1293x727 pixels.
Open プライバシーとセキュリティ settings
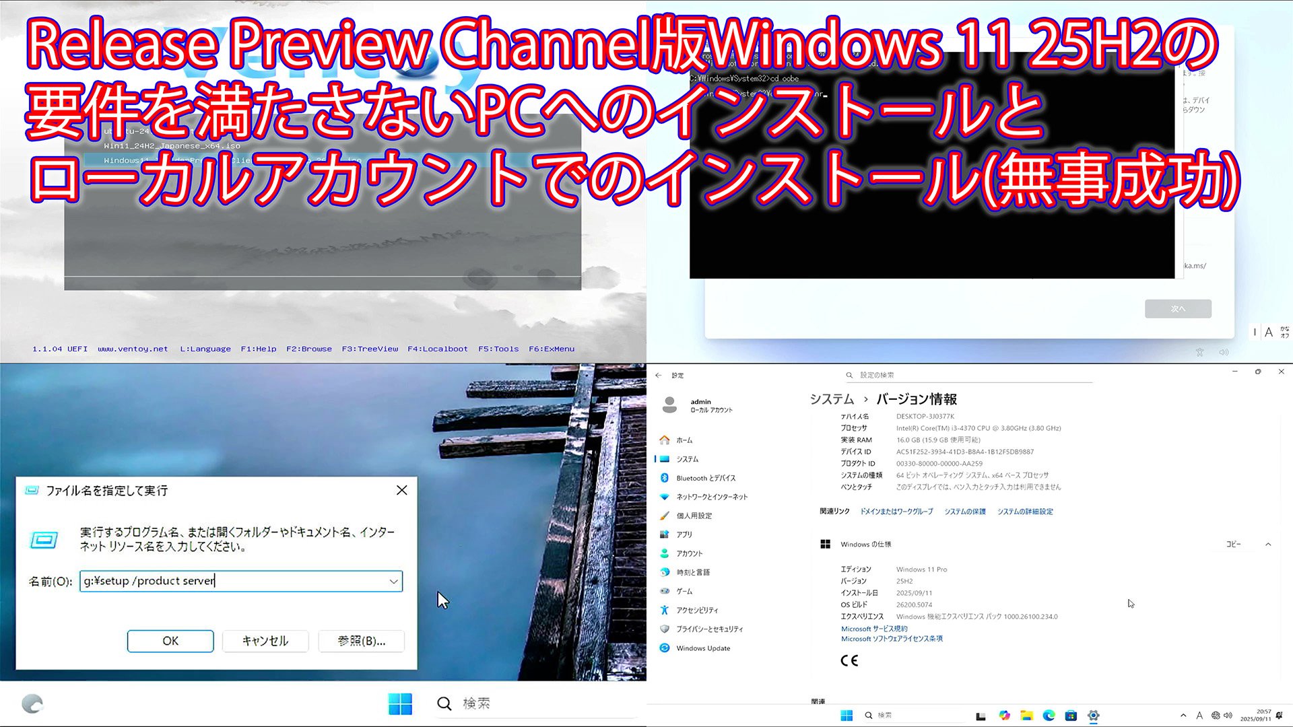(x=702, y=629)
